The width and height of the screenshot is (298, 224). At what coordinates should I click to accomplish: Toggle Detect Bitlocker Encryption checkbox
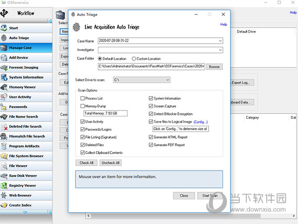[x=150, y=114]
